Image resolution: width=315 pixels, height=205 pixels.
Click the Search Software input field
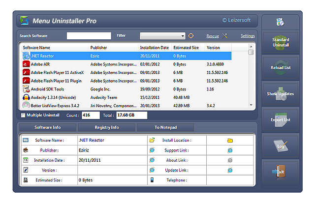[x=89, y=36]
